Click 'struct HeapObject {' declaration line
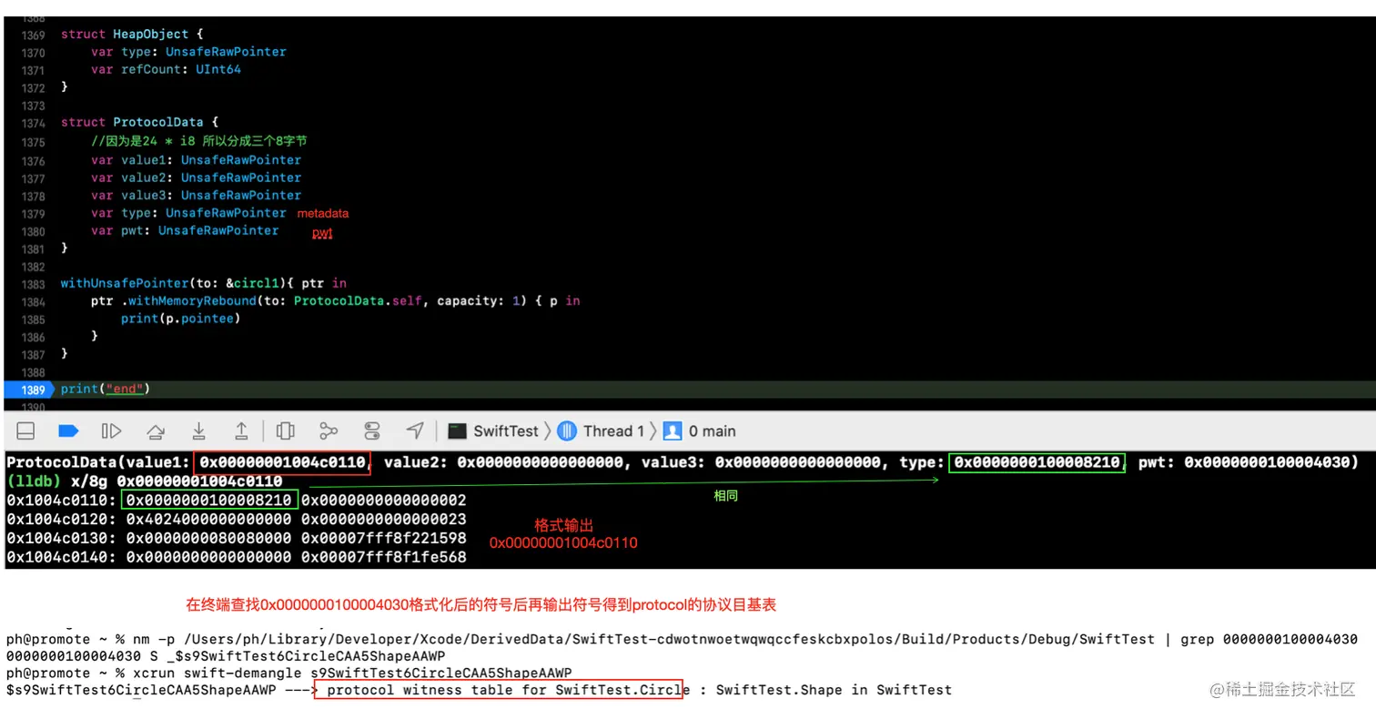The height and width of the screenshot is (719, 1376). click(132, 34)
